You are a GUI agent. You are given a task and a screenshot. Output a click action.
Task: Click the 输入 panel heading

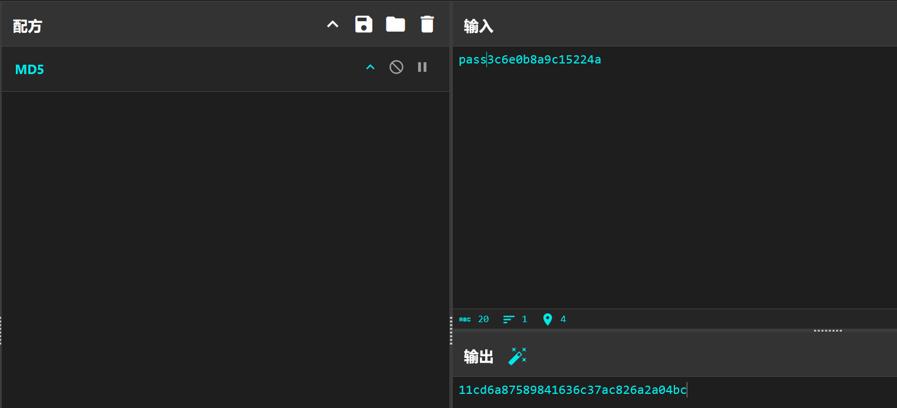(478, 26)
